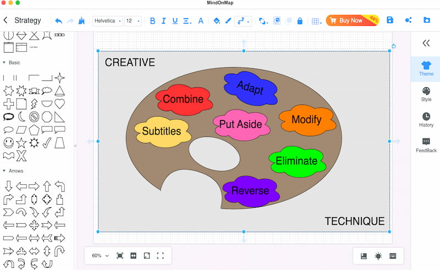Toggle underline formatting
Viewport: 440px width, 270px height.
point(175,21)
